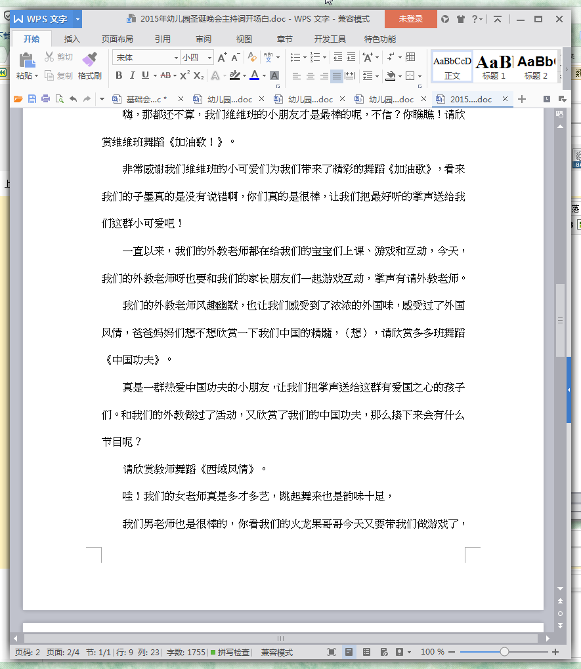Screen dimensions: 581x669
Task: Open the font size dropdown (小四)
Action: point(209,58)
